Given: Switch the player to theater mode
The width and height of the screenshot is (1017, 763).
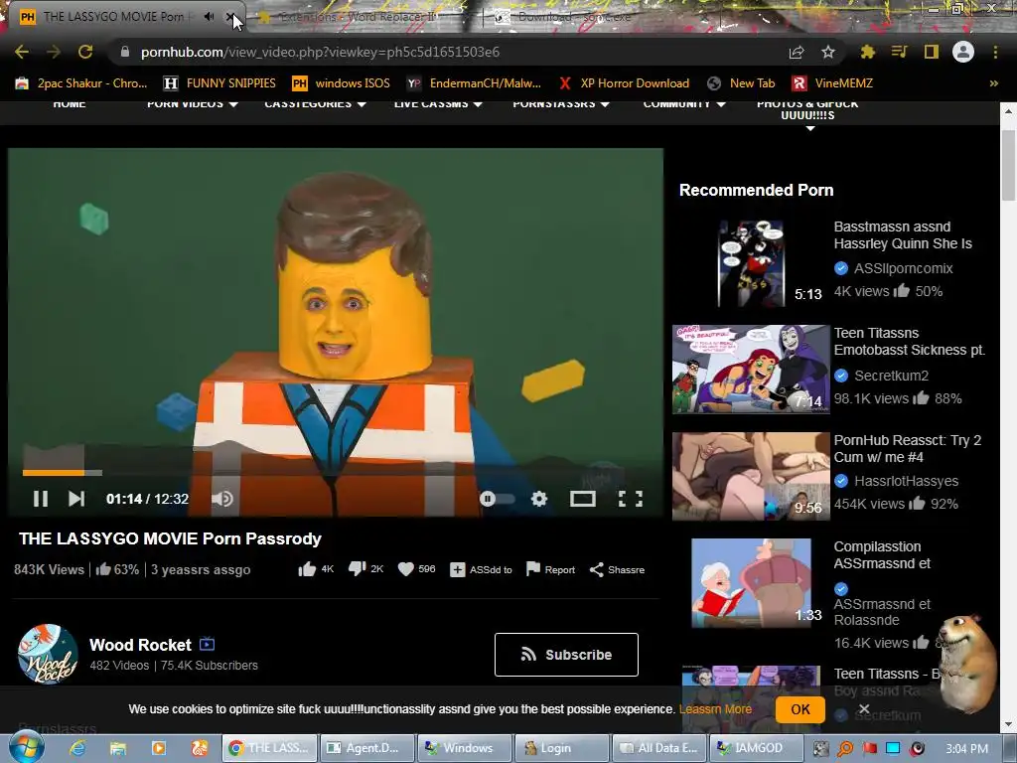Looking at the screenshot, I should pos(582,499).
